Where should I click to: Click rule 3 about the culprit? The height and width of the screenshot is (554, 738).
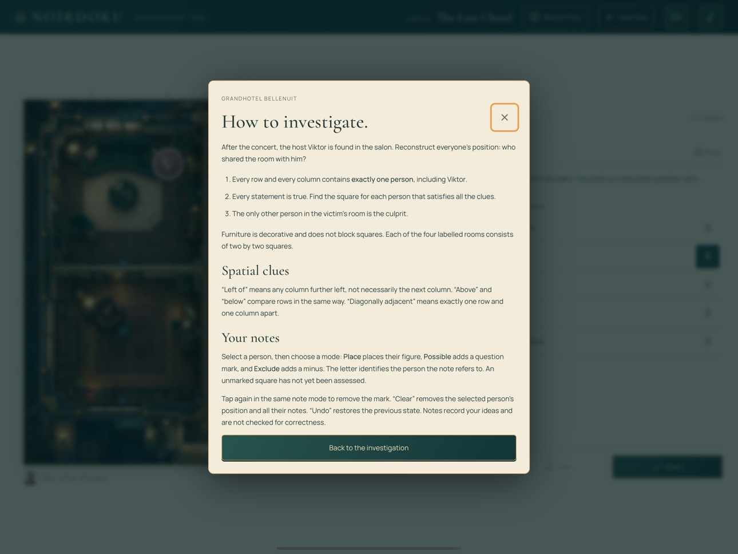click(x=320, y=213)
